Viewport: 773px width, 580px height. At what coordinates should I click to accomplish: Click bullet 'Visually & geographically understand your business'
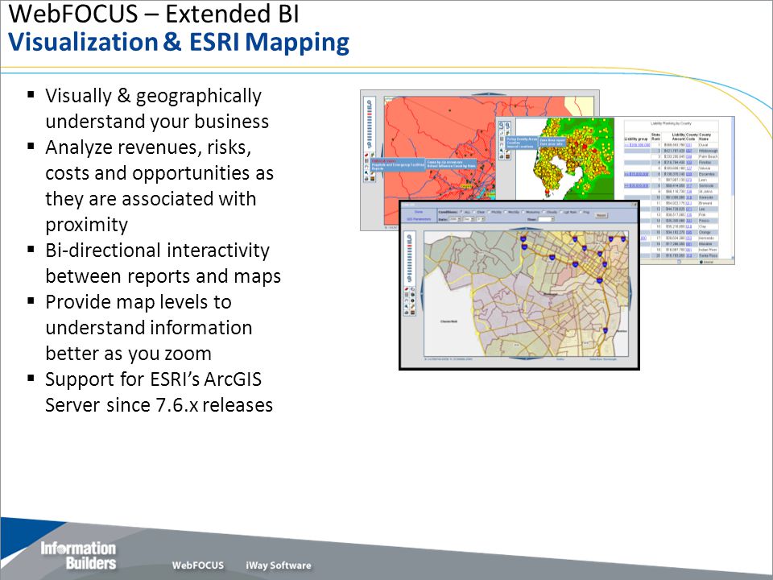tap(157, 109)
